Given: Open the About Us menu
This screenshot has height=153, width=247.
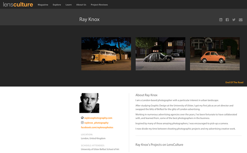Looking at the screenshot, I should [81, 5].
